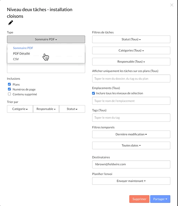Close the report dialog with X icon
Viewport: 178px width, 206px height.
click(172, 5)
